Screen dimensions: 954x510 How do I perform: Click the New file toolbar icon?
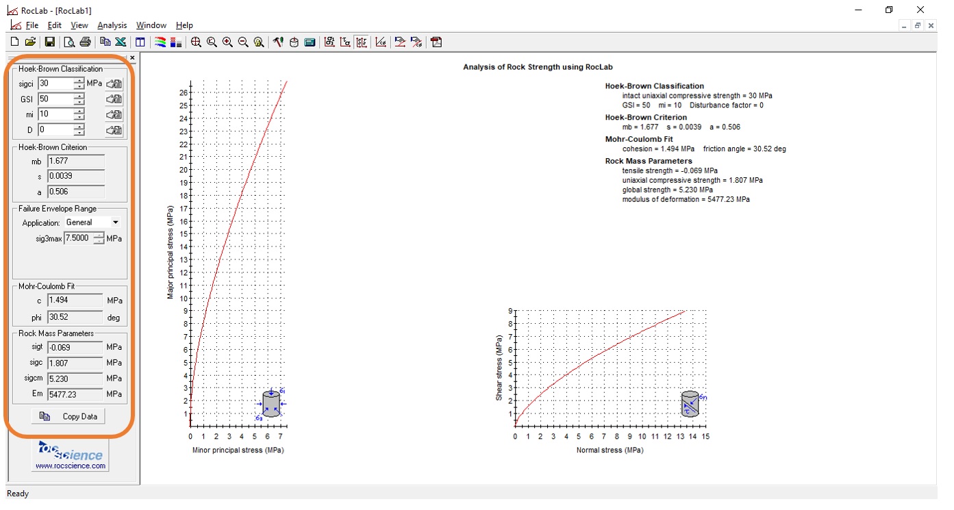(14, 42)
